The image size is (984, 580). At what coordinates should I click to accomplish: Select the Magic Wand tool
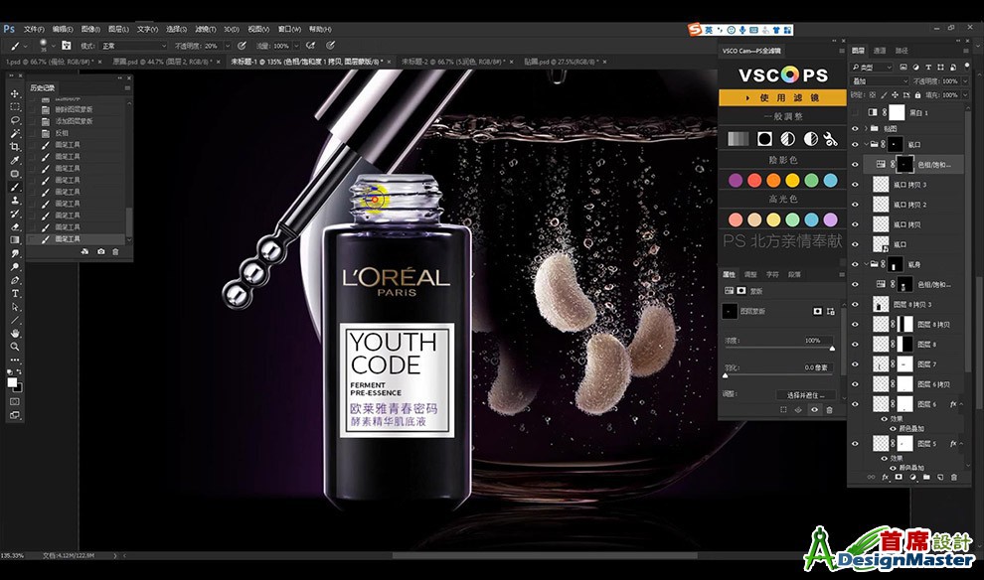tap(15, 133)
